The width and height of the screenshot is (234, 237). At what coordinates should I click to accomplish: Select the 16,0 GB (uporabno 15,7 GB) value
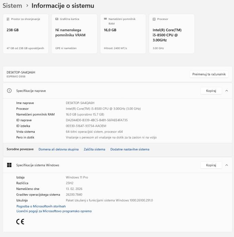pyautogui.click(x=85, y=114)
